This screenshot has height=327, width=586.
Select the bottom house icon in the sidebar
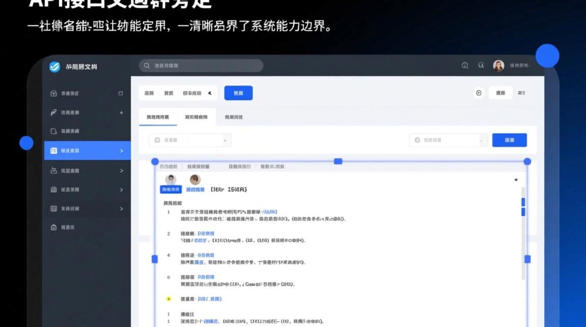coord(53,227)
